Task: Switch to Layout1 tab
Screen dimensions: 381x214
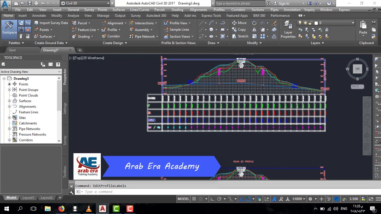Action: tap(28, 197)
